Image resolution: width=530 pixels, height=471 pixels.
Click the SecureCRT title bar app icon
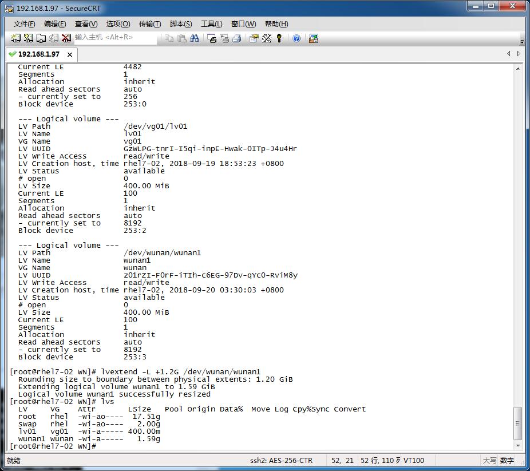click(9, 8)
